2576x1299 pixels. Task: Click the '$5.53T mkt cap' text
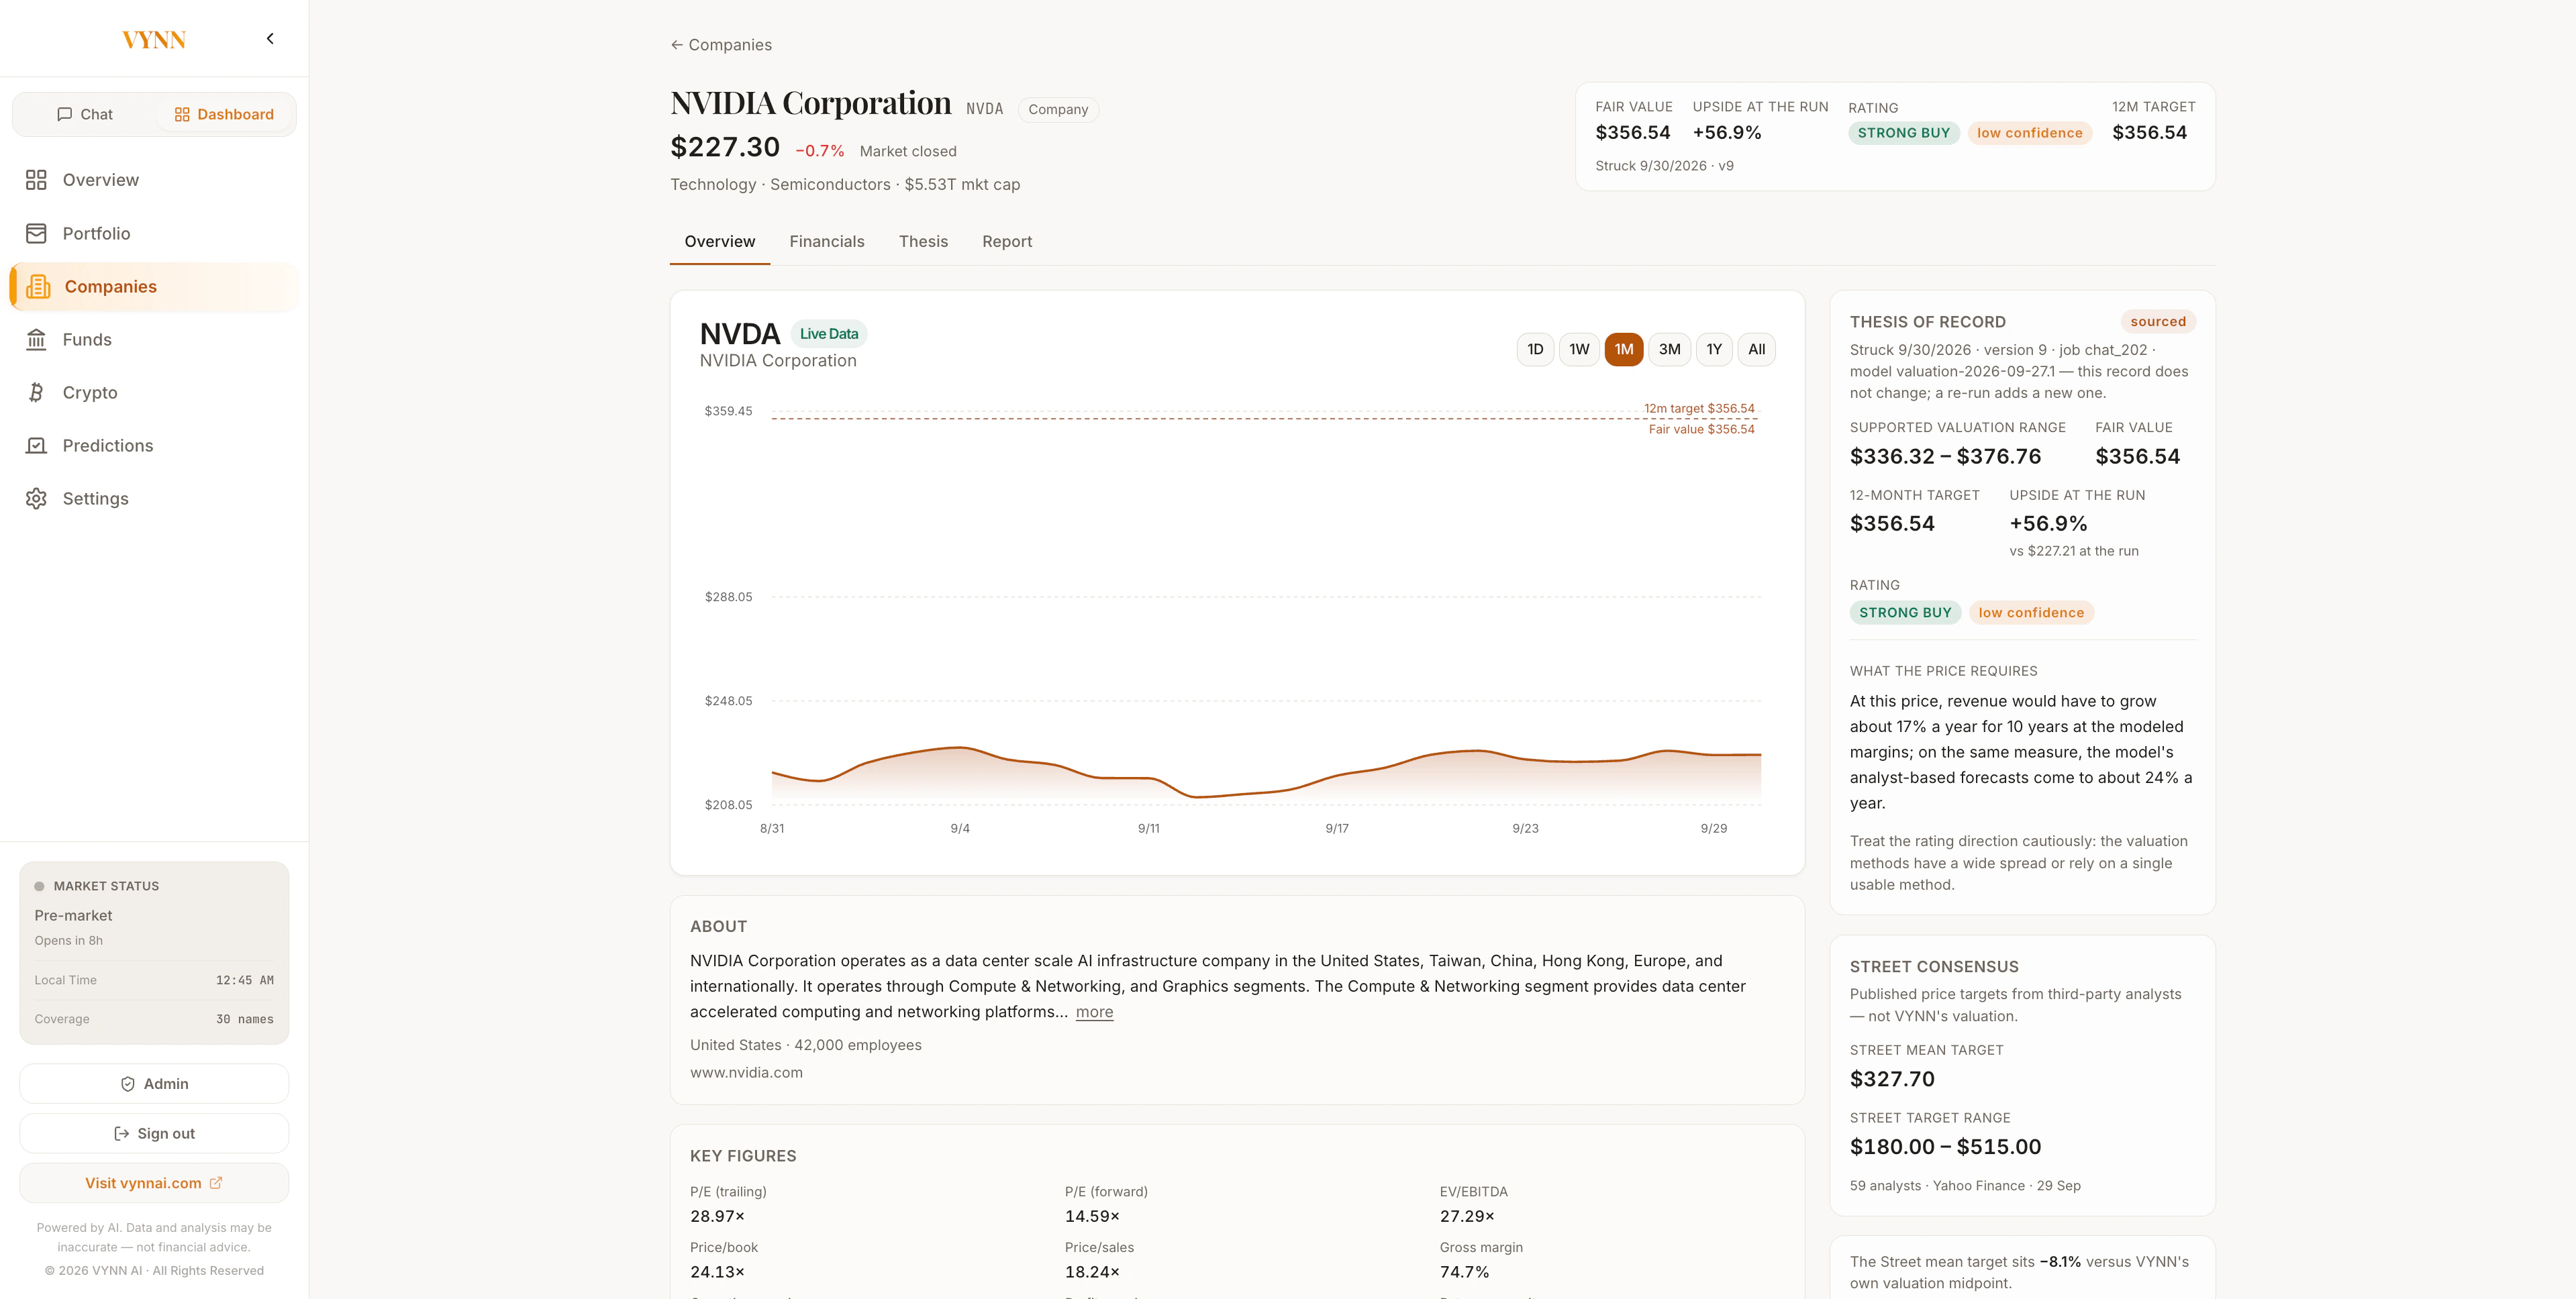tap(962, 185)
